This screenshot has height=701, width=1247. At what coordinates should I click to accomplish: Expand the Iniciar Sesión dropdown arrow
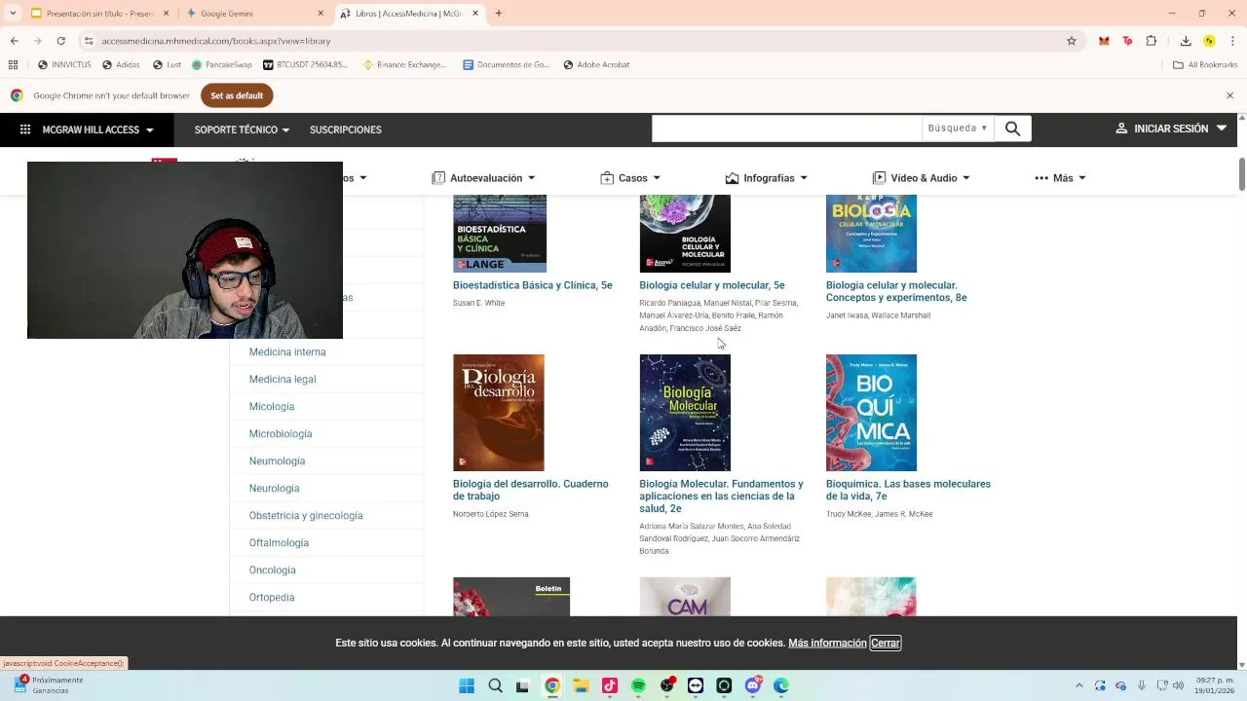(x=1222, y=129)
